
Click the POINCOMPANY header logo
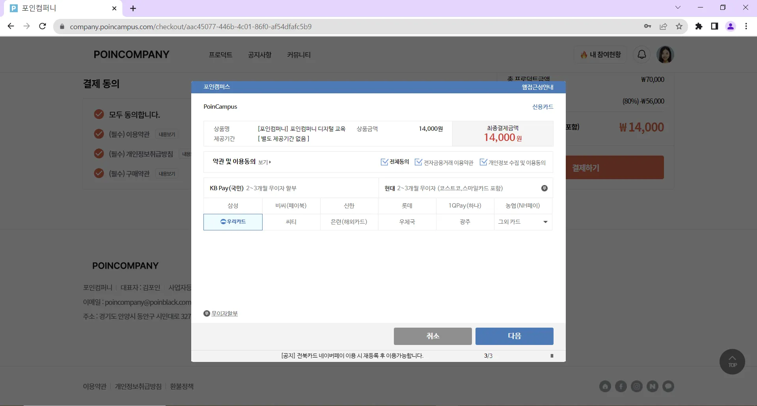pyautogui.click(x=132, y=54)
